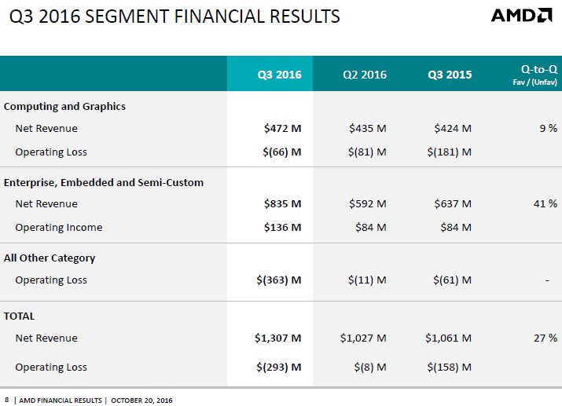Select the Q3 2015 column header

[450, 75]
